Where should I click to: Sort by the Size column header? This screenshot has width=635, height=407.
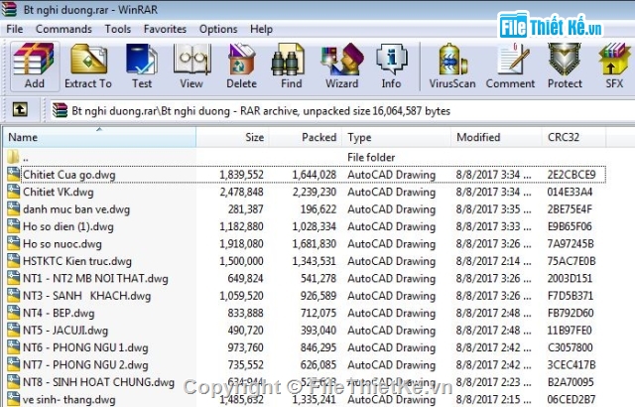click(233, 137)
